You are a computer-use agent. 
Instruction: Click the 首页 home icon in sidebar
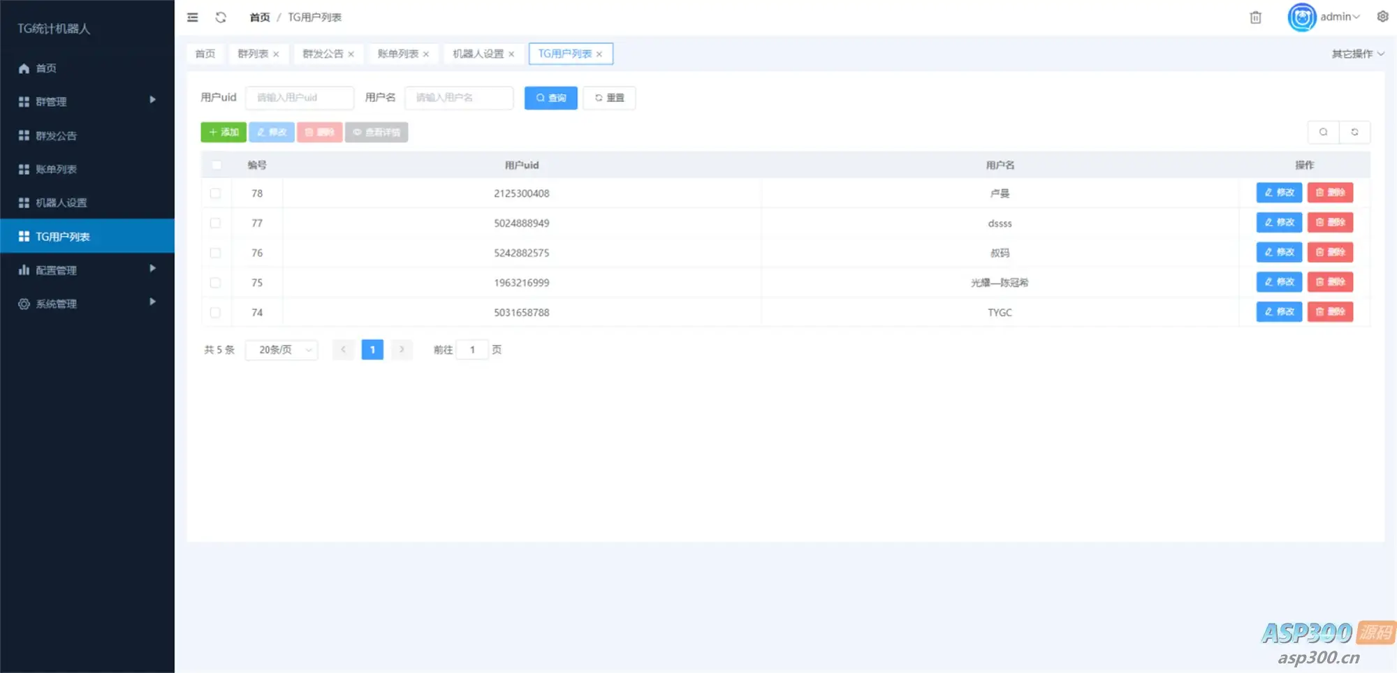click(24, 68)
